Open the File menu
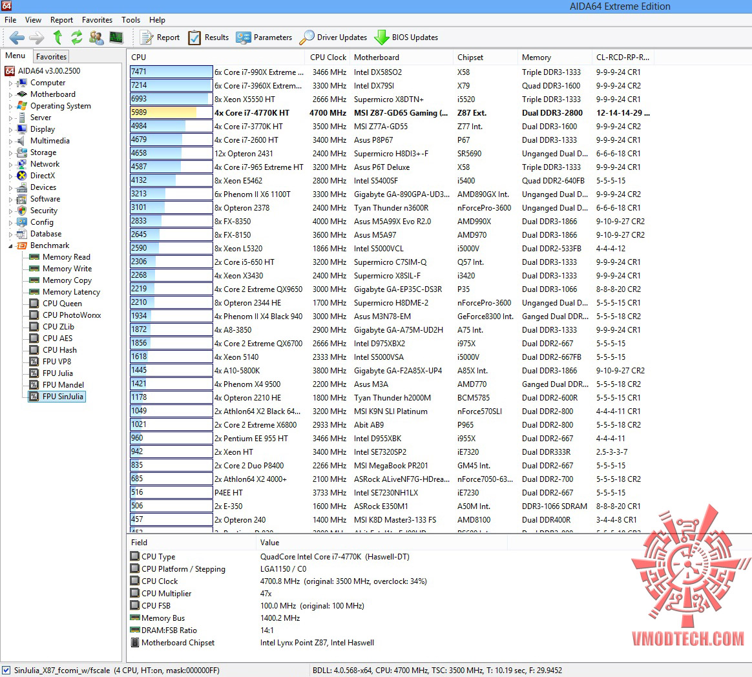Screen dimensions: 752x677 [x=10, y=19]
